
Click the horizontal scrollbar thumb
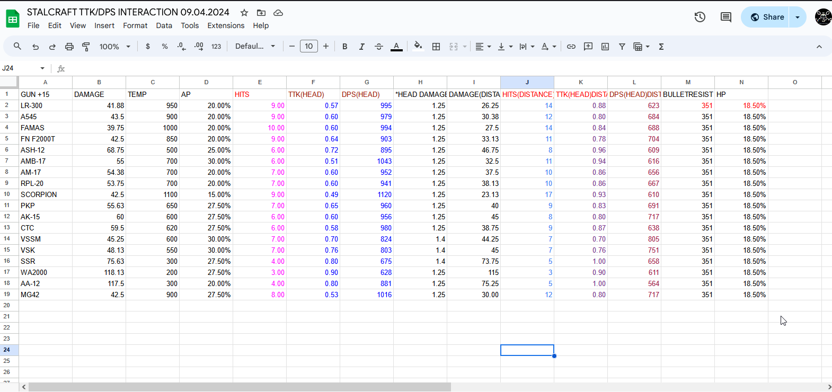(240, 387)
